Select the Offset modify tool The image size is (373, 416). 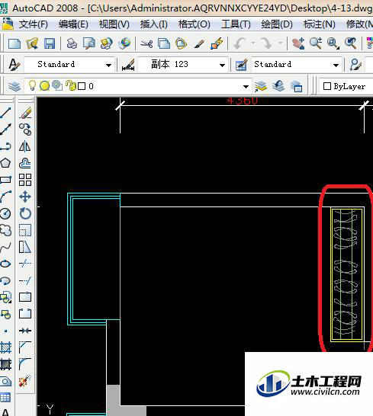25,163
